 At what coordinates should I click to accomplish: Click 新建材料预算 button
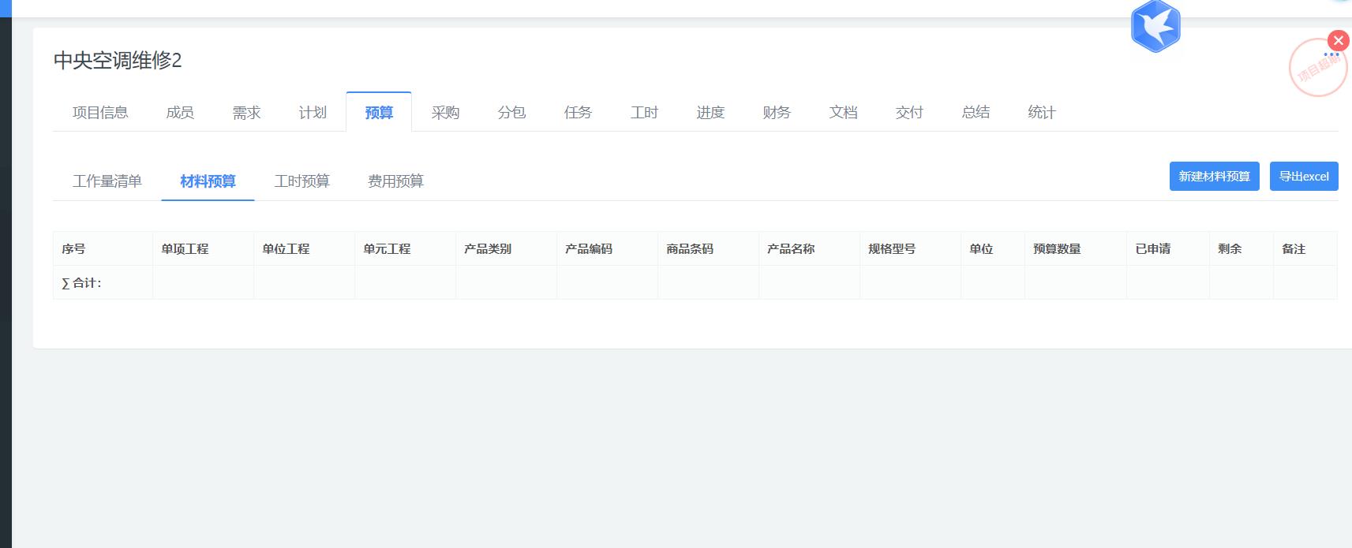point(1214,177)
